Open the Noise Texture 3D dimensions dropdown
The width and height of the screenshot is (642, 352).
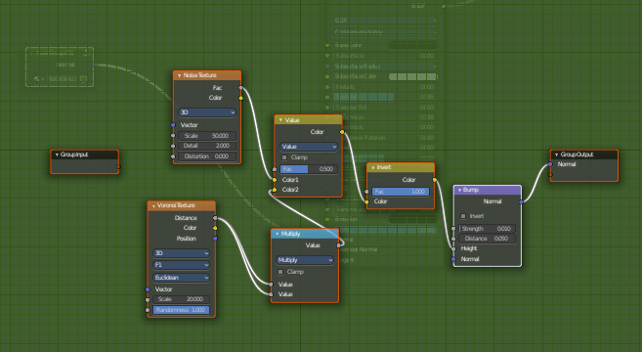click(207, 112)
